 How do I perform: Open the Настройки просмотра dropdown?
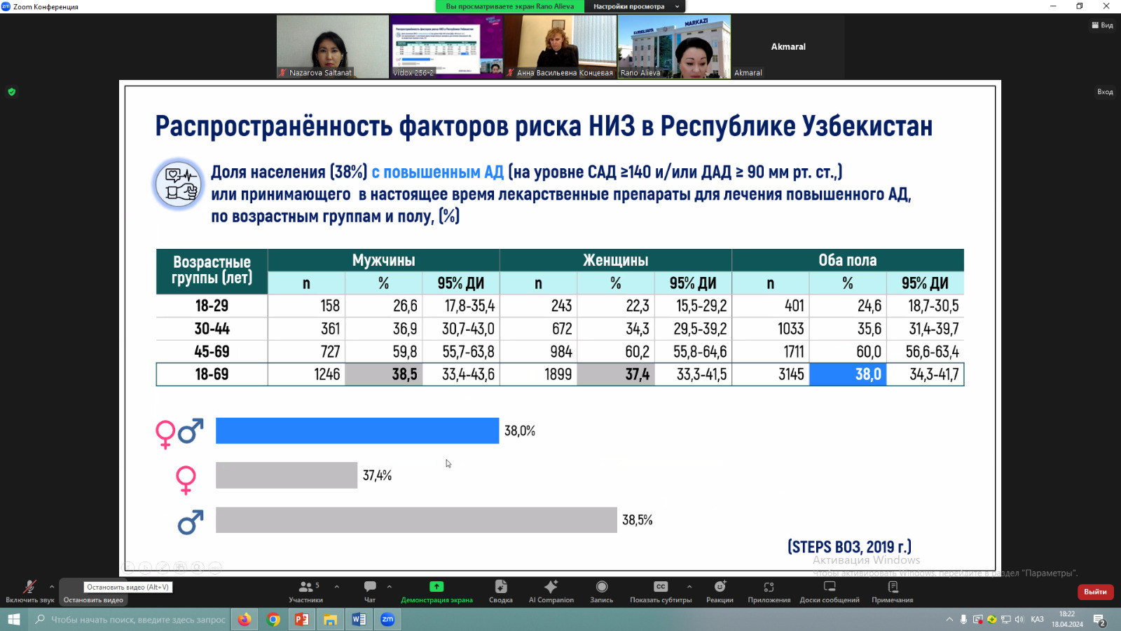(x=635, y=6)
